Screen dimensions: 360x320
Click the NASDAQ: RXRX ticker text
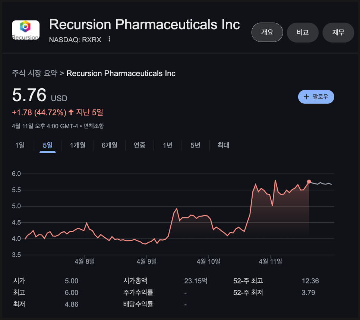[x=75, y=40]
